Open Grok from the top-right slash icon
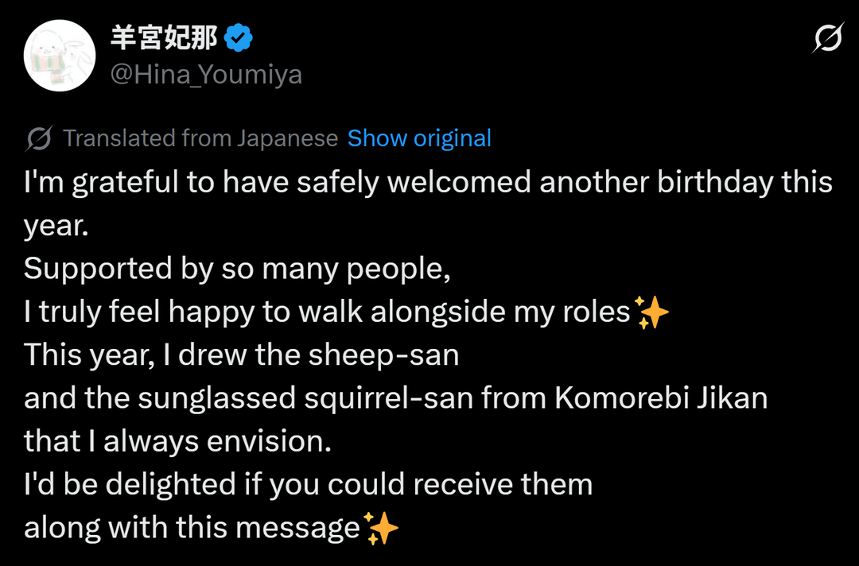 click(x=827, y=38)
